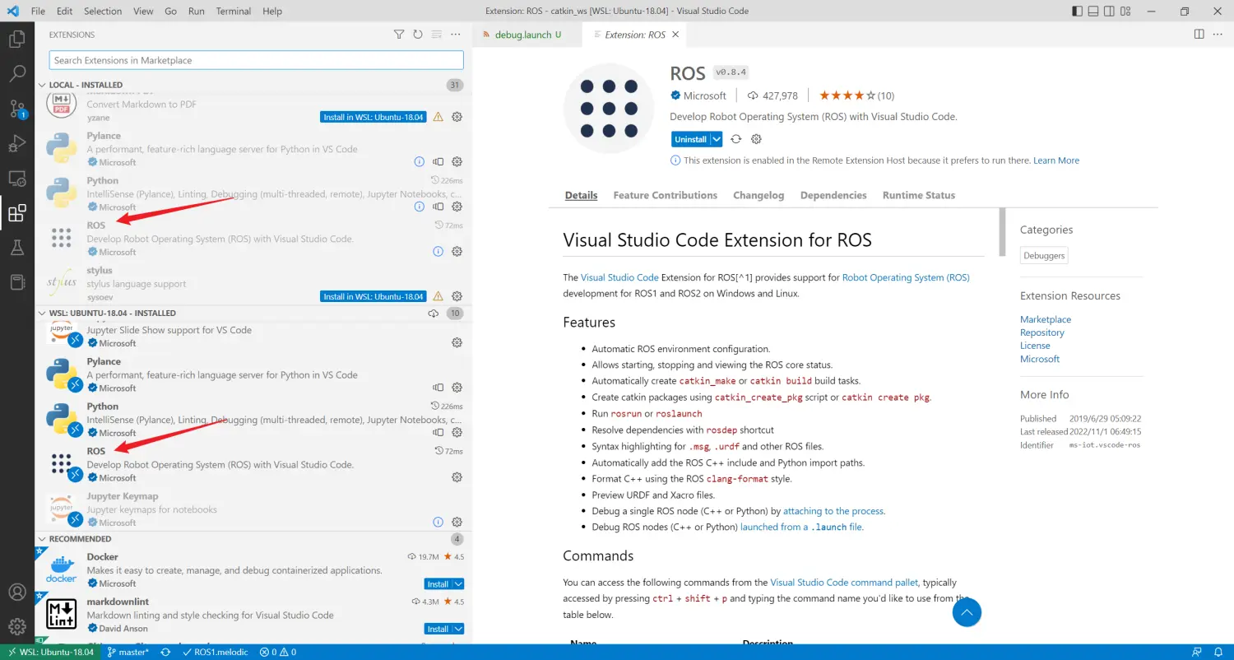The image size is (1234, 660).
Task: Open the dropdown arrow beside Uninstall
Action: coord(717,139)
